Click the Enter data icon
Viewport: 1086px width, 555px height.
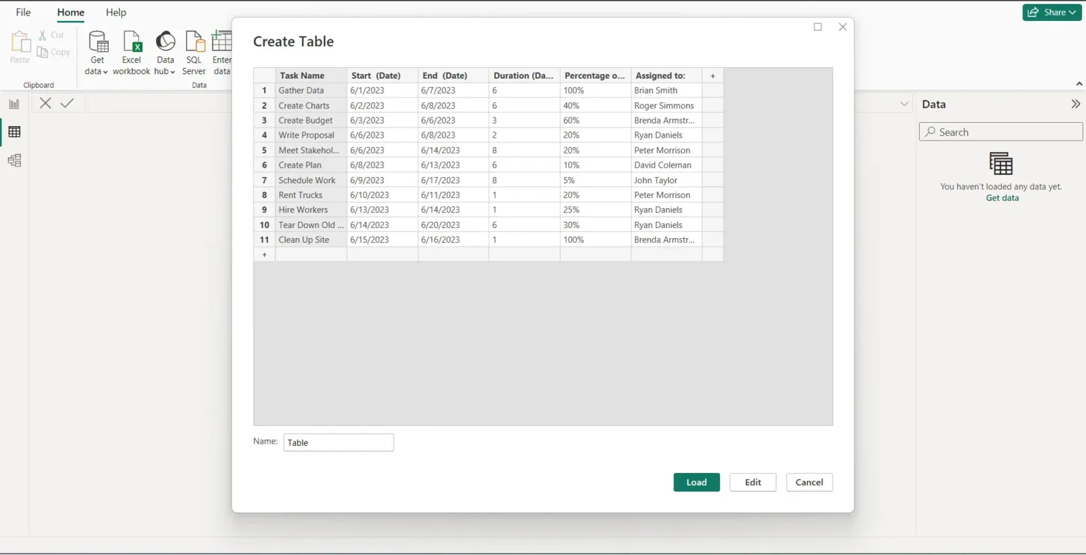[x=222, y=42]
